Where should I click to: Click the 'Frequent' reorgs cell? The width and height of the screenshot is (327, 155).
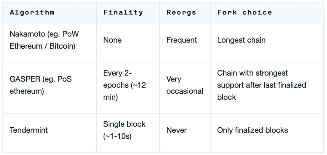pyautogui.click(x=182, y=40)
